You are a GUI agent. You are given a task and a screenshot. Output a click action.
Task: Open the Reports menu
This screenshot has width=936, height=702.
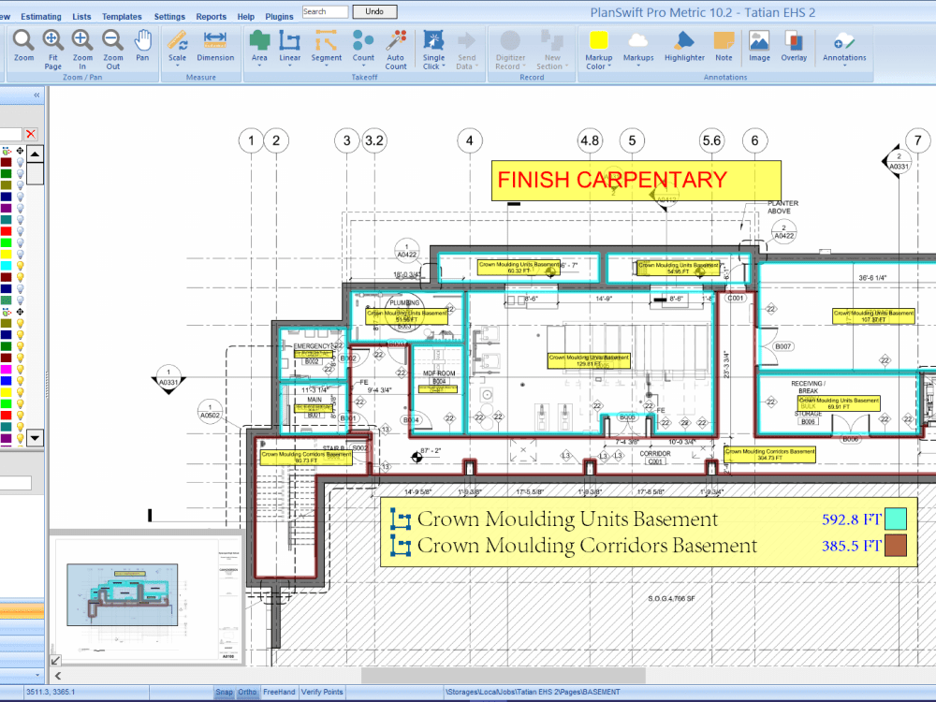click(x=212, y=17)
